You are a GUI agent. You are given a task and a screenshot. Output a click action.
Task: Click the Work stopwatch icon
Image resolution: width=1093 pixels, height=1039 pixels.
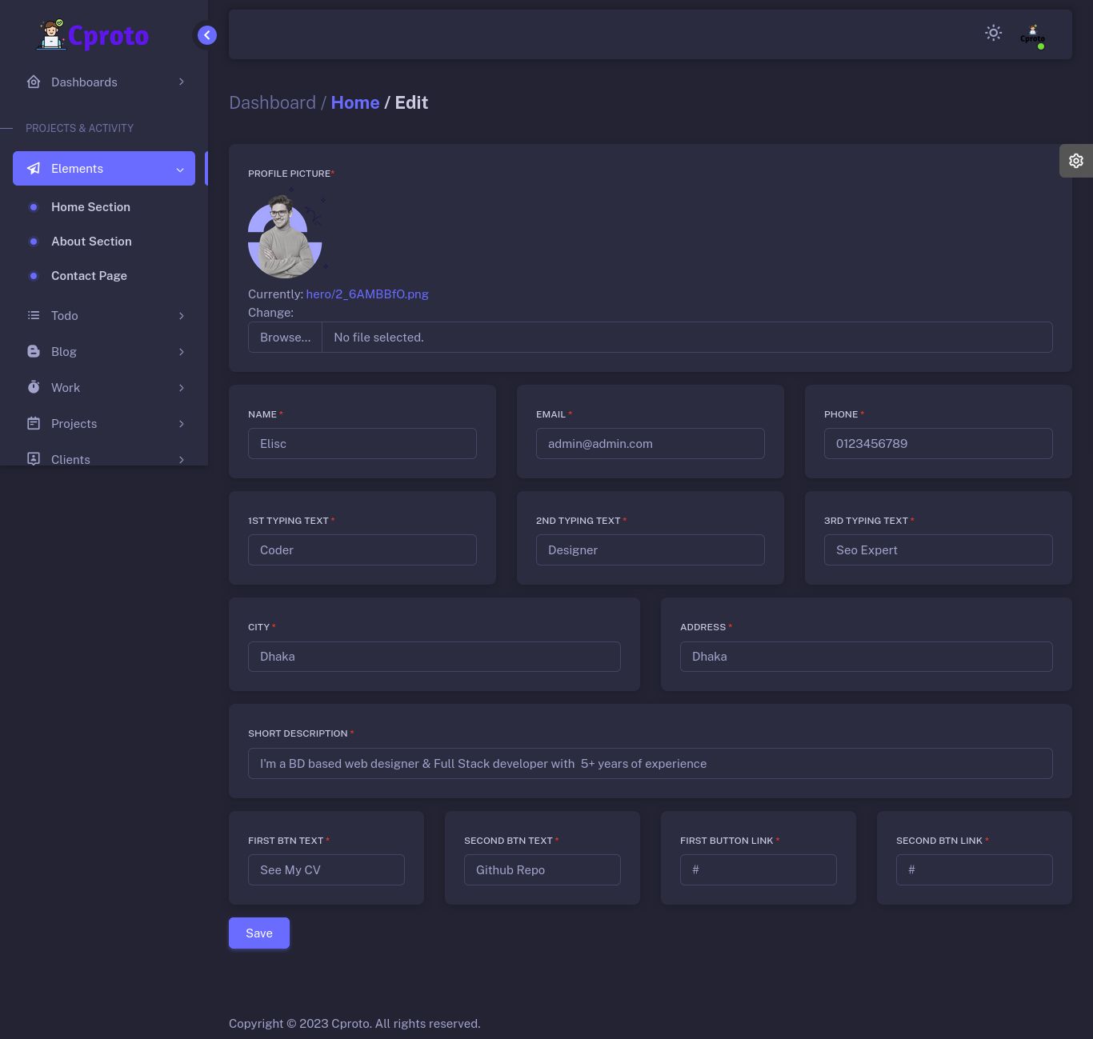34,387
